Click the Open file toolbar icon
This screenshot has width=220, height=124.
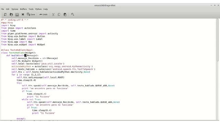[11, 14]
